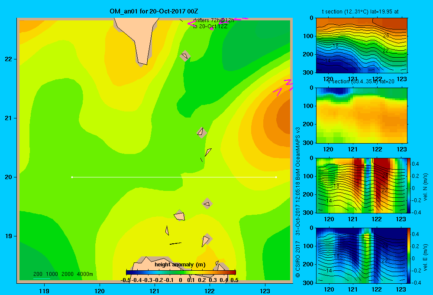Click the "0.5" tick on height anomaly colorbar
The height and width of the screenshot is (295, 433).
click(234, 280)
